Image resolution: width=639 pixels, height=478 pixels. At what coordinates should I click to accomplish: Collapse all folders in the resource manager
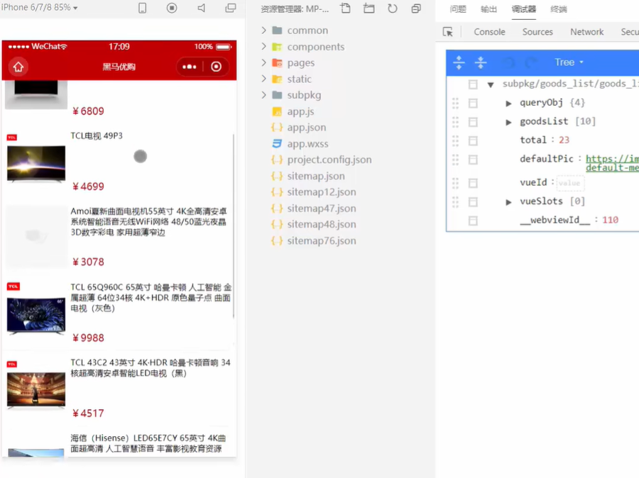tap(416, 9)
